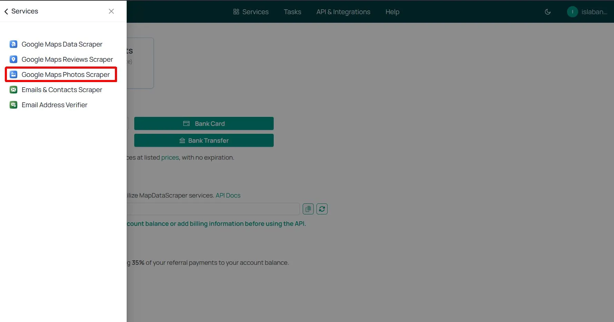Click the Services panel title text
This screenshot has width=614, height=322.
tap(25, 11)
